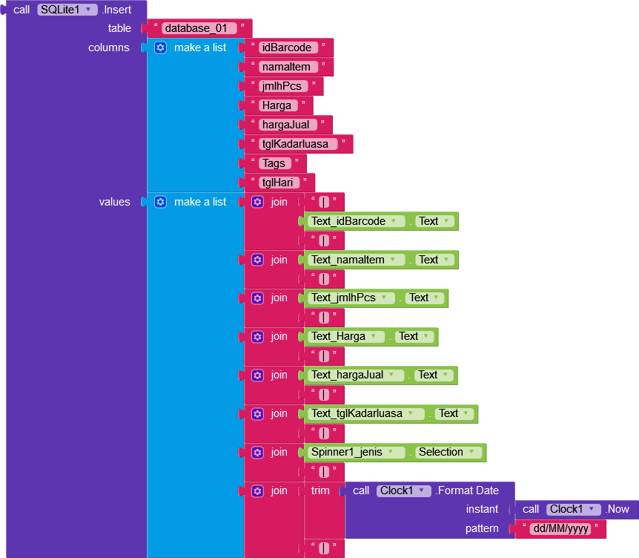Edit the tglHari column text
The height and width of the screenshot is (558, 639).
pyautogui.click(x=279, y=183)
